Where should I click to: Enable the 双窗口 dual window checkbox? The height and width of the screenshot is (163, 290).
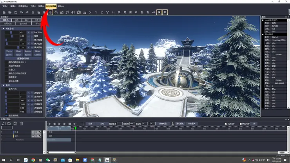click(6, 70)
